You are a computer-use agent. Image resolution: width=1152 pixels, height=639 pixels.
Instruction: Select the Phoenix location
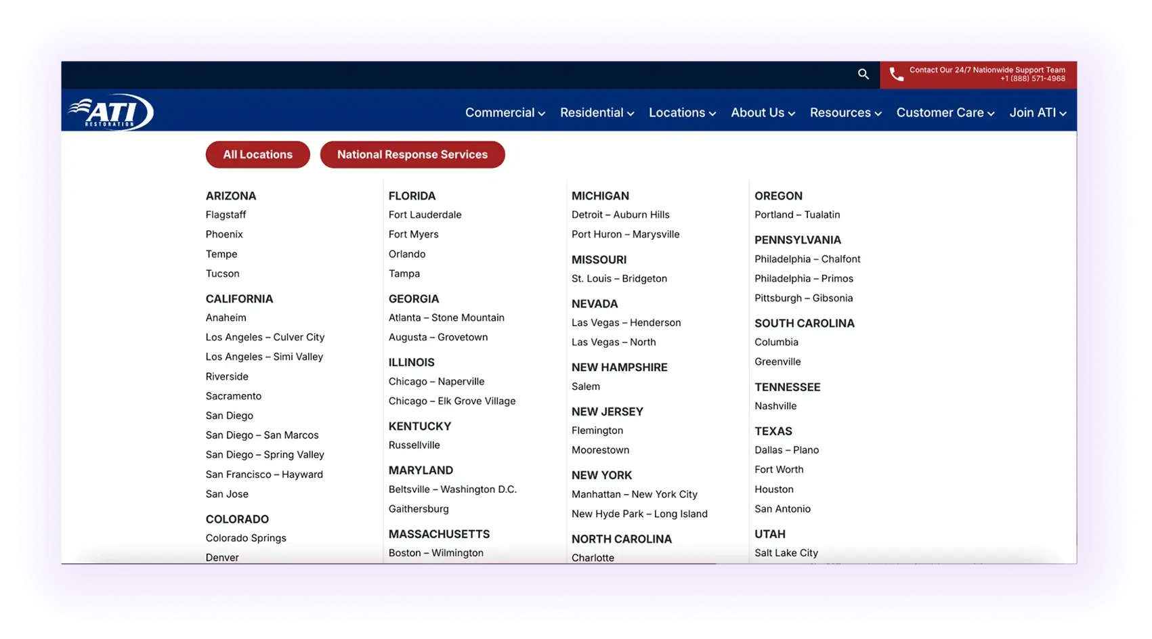coord(224,234)
